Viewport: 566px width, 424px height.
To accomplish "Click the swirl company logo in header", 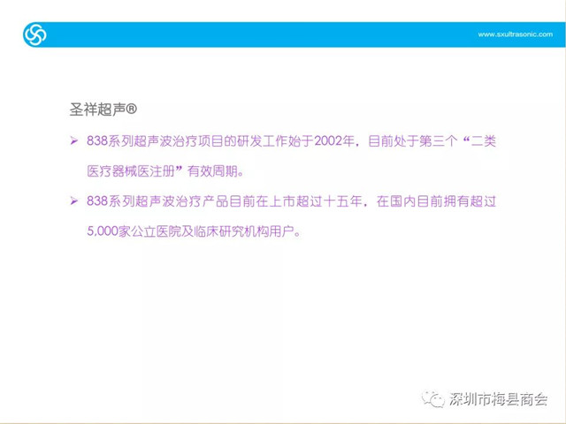I will pyautogui.click(x=35, y=34).
